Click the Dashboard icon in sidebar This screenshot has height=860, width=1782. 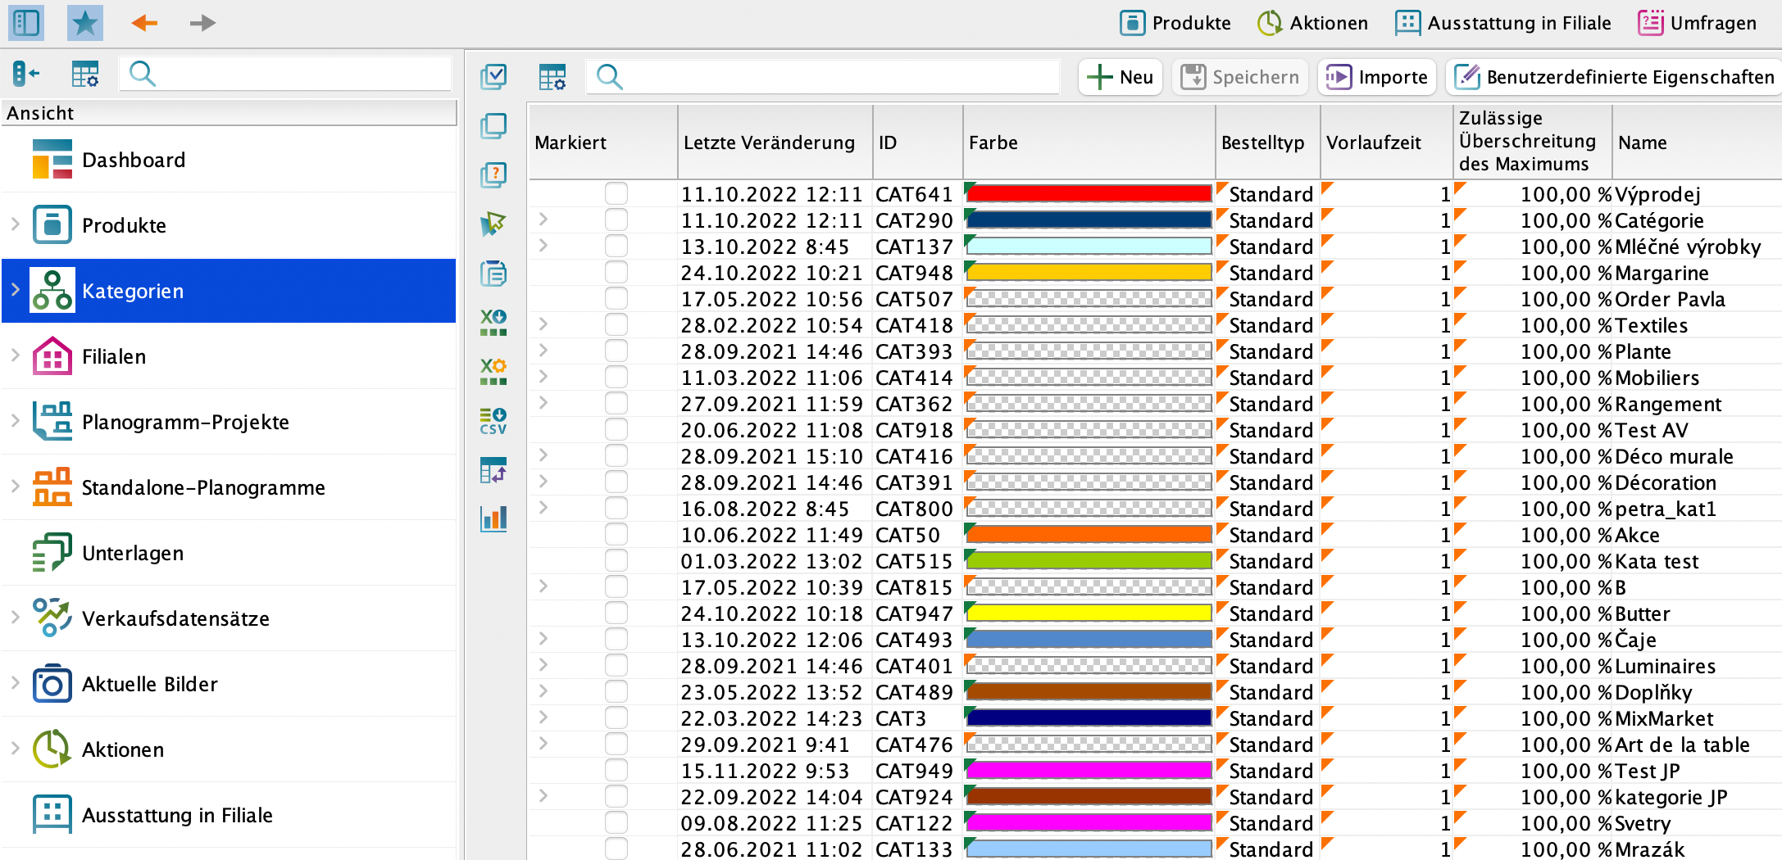pos(52,159)
